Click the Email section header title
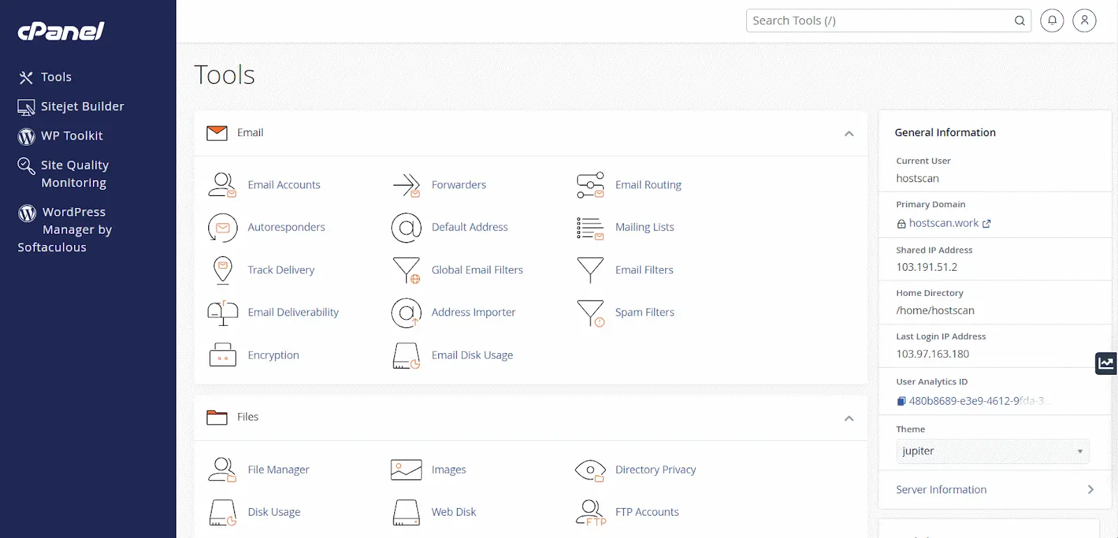This screenshot has height=538, width=1118. tap(250, 133)
